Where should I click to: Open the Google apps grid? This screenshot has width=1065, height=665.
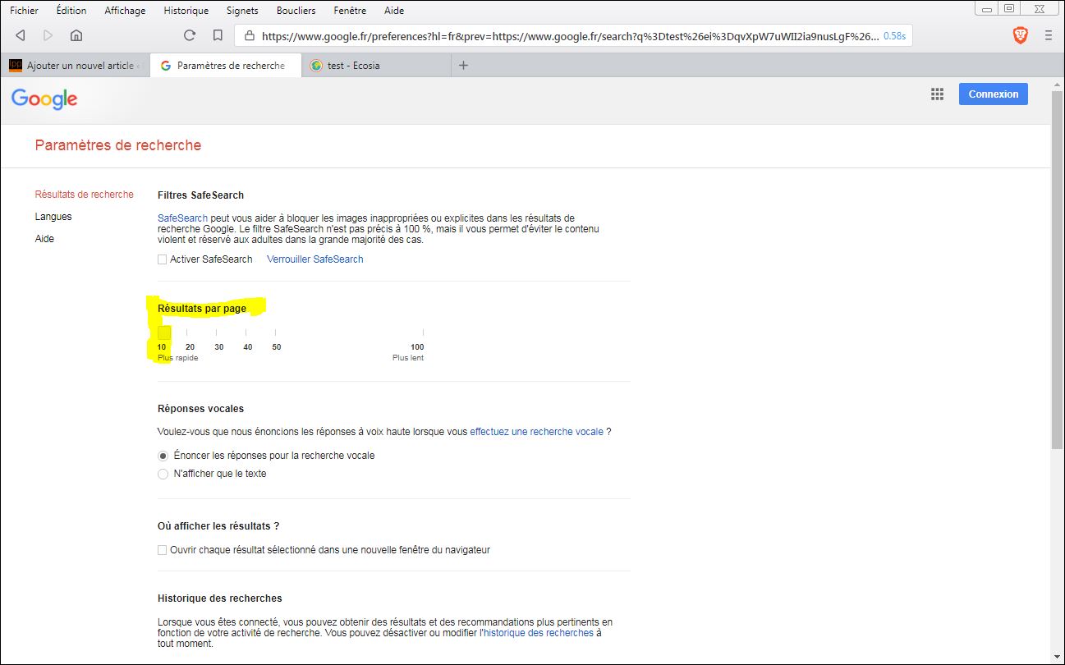tap(937, 94)
